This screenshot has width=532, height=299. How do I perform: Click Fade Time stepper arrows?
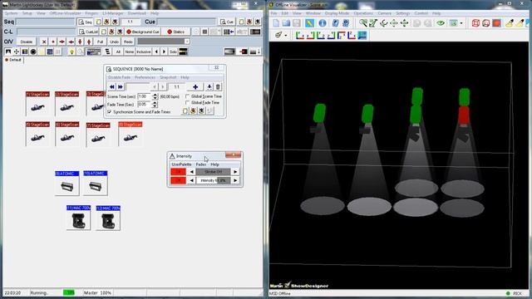[155, 105]
